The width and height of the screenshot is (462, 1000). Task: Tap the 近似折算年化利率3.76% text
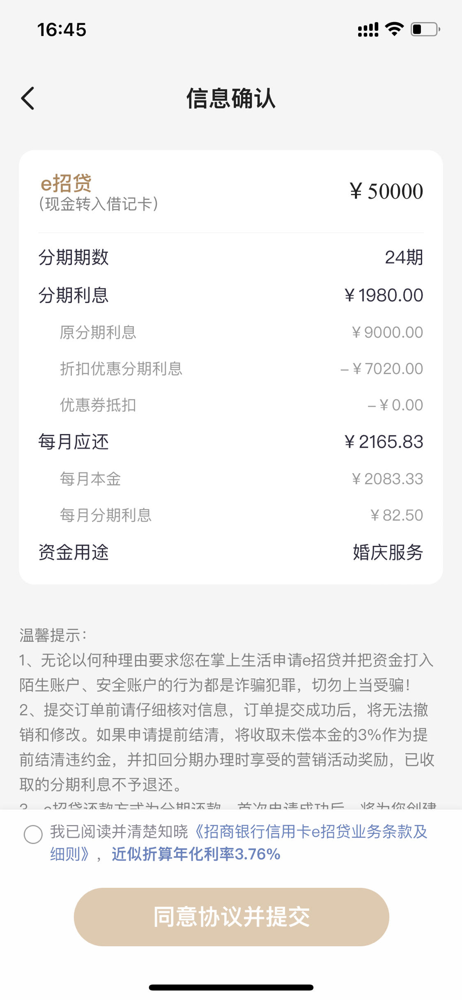point(196,854)
